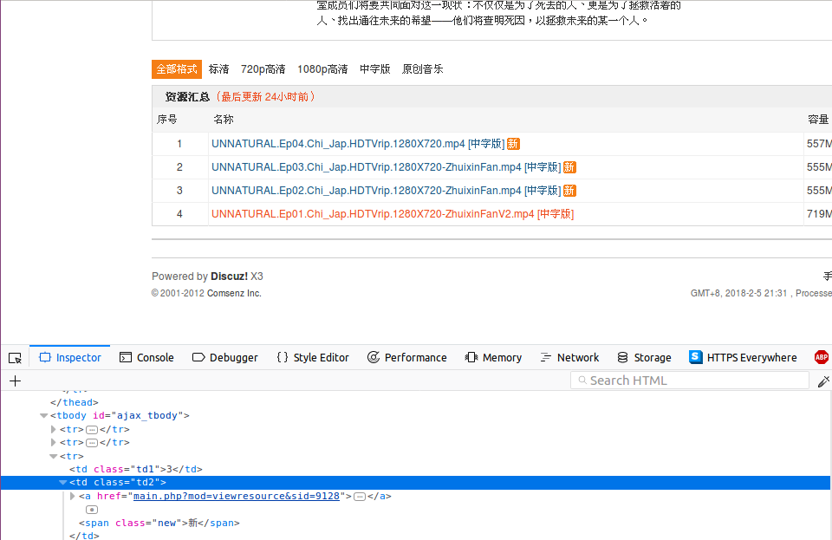Click the orange 新 badge on Ep04 row
Viewport: 832px width, 540px height.
(513, 144)
